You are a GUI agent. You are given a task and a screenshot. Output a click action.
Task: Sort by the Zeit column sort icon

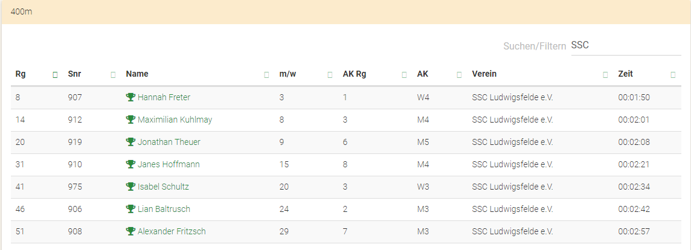tap(673, 75)
